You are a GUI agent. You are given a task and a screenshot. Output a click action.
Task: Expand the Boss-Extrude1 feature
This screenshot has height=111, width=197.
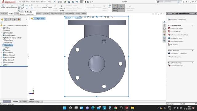point(1,55)
